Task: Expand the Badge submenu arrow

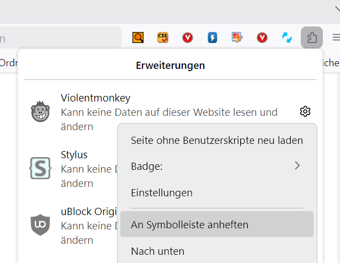Action: coord(297,165)
